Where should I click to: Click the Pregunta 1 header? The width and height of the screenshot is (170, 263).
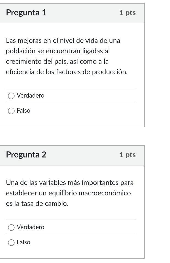(x=26, y=13)
